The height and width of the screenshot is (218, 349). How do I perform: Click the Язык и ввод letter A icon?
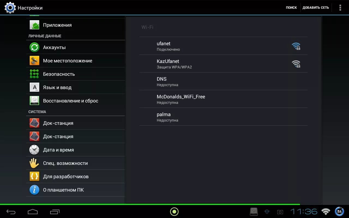(34, 87)
